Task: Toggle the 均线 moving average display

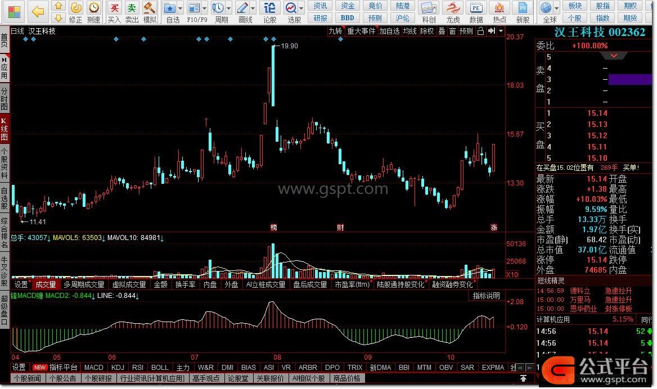Action: [410, 31]
